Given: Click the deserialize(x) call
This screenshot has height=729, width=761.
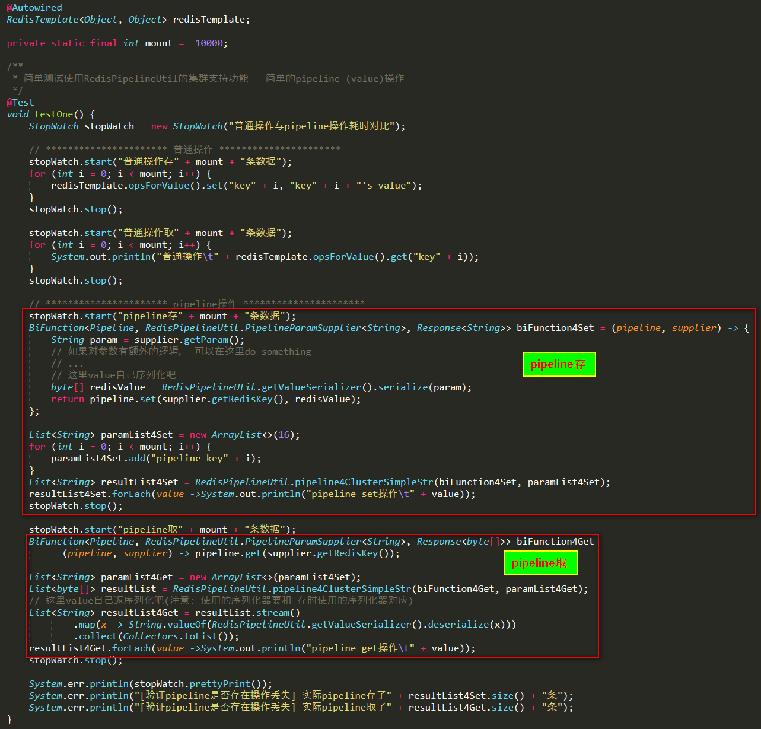Looking at the screenshot, I should coord(467,625).
